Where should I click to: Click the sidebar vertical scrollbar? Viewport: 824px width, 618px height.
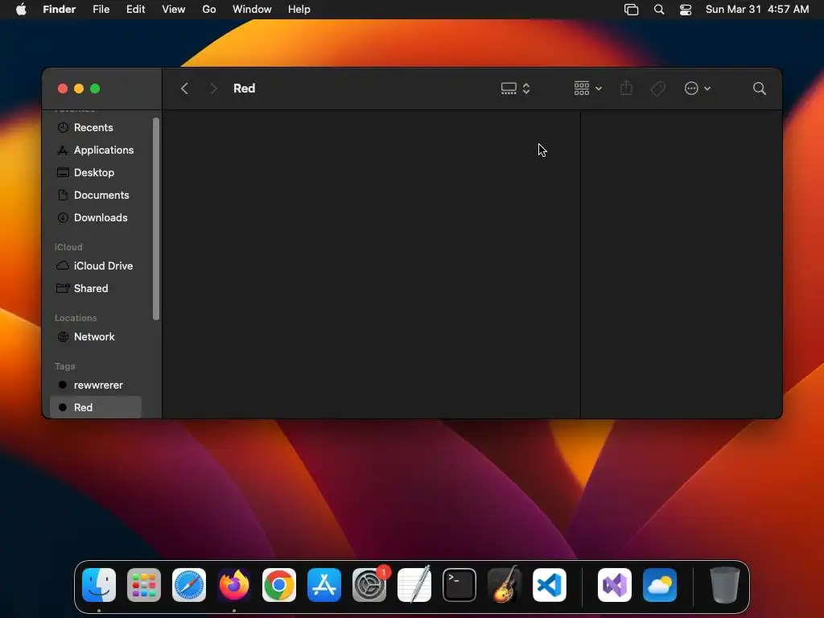click(155, 219)
